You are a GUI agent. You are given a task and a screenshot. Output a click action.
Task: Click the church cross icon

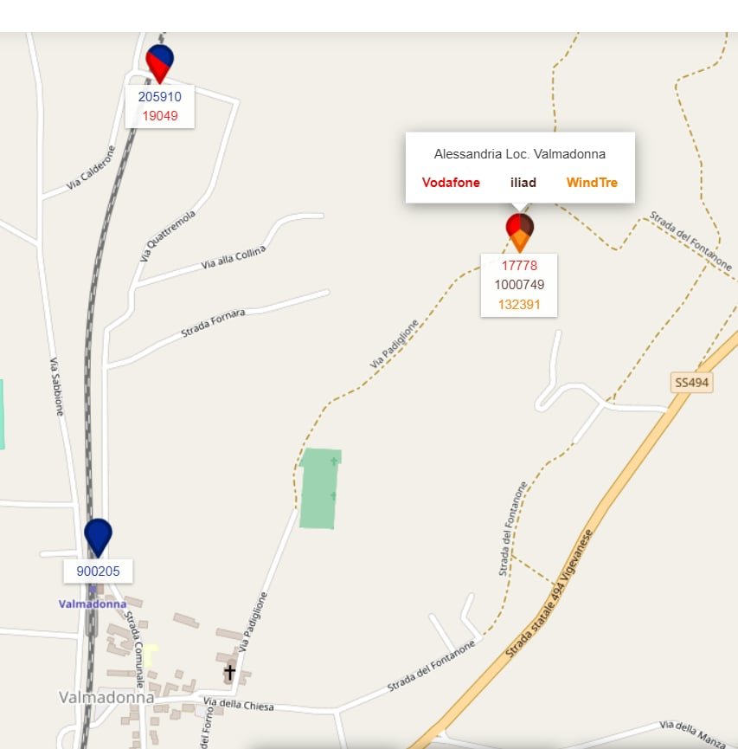pyautogui.click(x=229, y=672)
